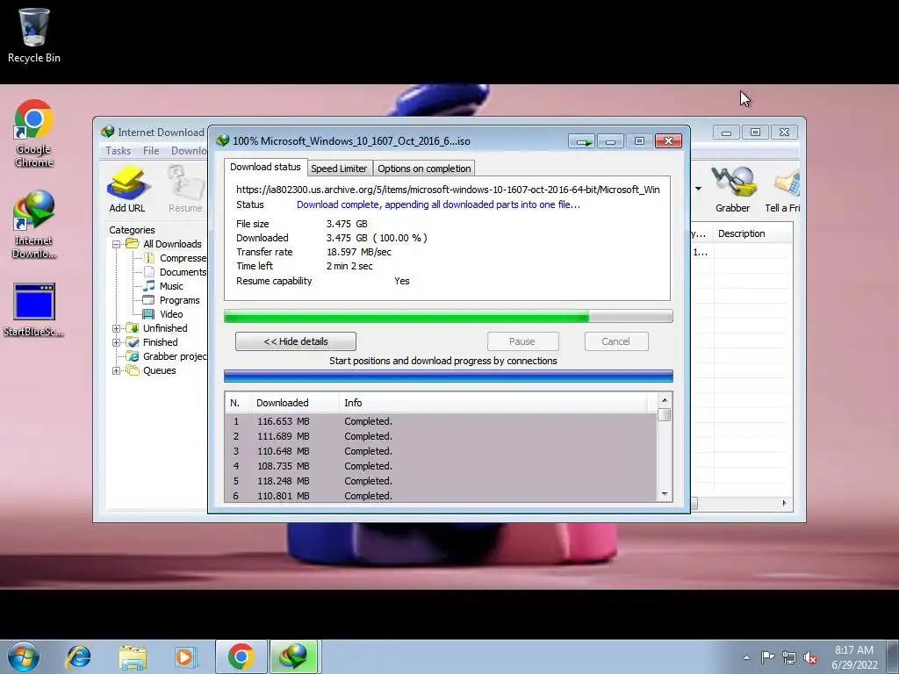Click the Pause button

tap(522, 341)
